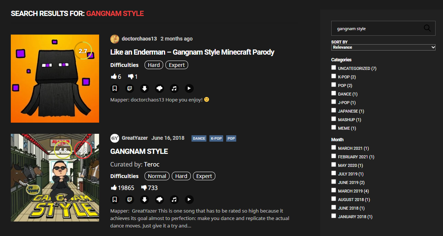The image size is (443, 236).
Task: Download the Like an Enderman map
Action: pyautogui.click(x=145, y=88)
